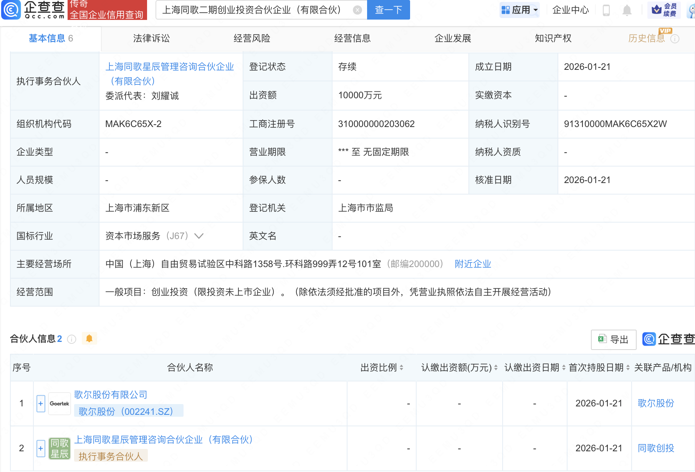Click the mobile phone icon in top bar
The height and width of the screenshot is (472, 695).
click(607, 10)
